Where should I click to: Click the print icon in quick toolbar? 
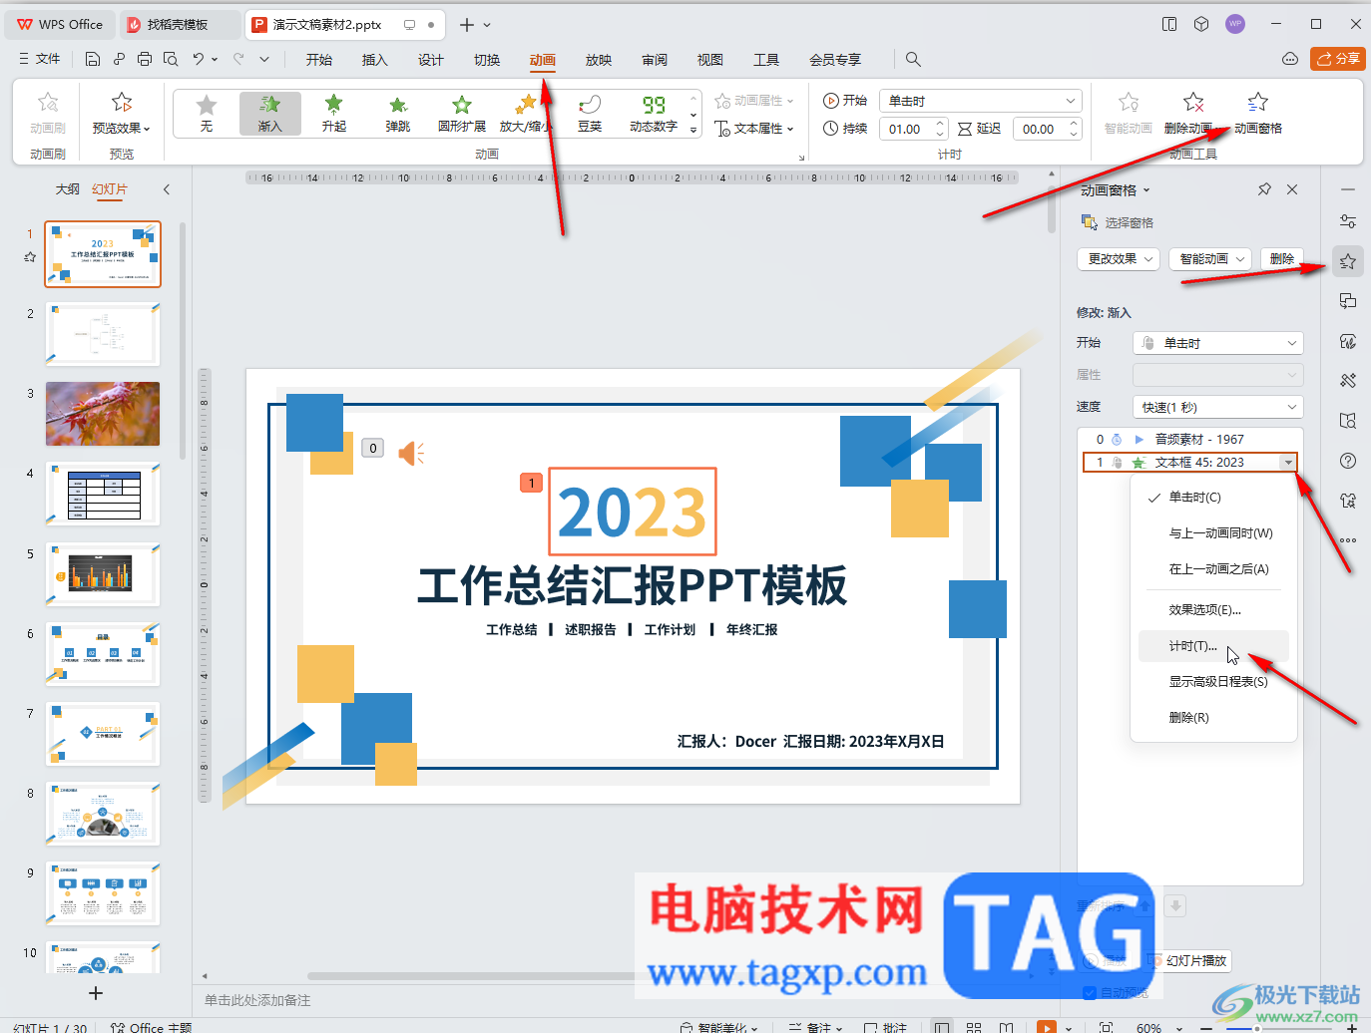(x=145, y=59)
